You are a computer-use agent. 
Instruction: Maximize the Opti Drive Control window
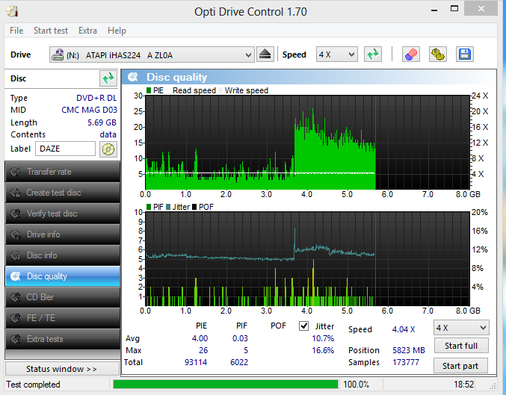pos(454,9)
